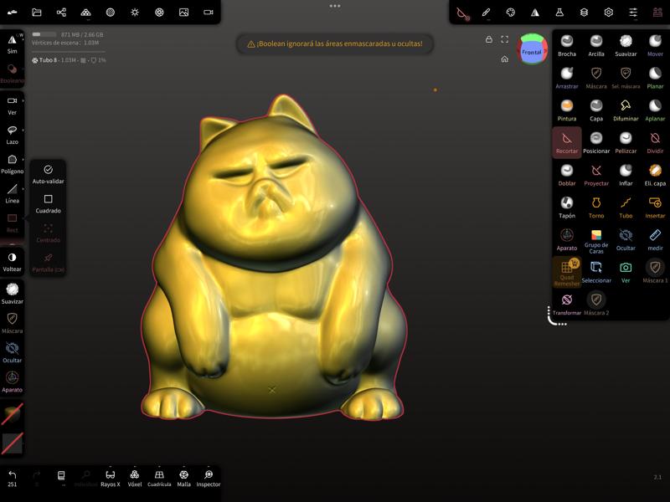Choose the Difuminar smudge tool
The image size is (670, 502).
pos(626,110)
